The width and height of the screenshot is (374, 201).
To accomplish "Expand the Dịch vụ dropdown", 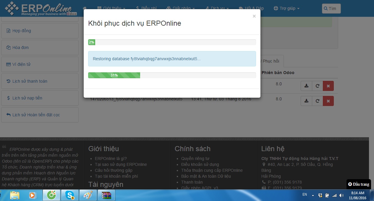I will (x=218, y=8).
